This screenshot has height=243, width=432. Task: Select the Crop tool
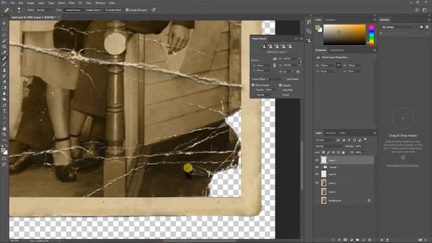click(x=4, y=47)
